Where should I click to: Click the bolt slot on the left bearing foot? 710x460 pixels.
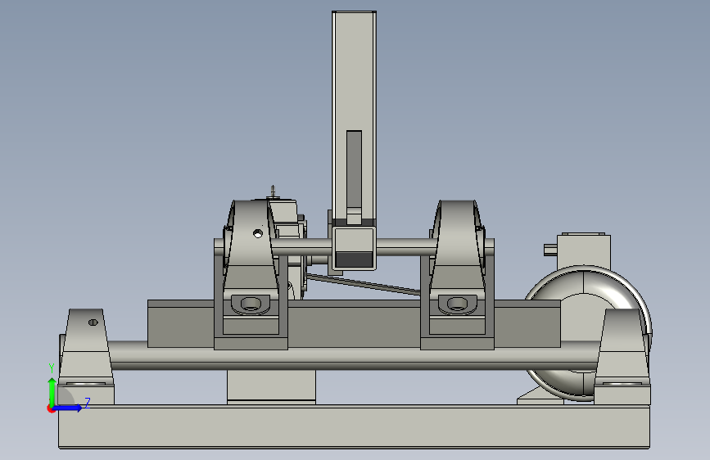click(251, 303)
